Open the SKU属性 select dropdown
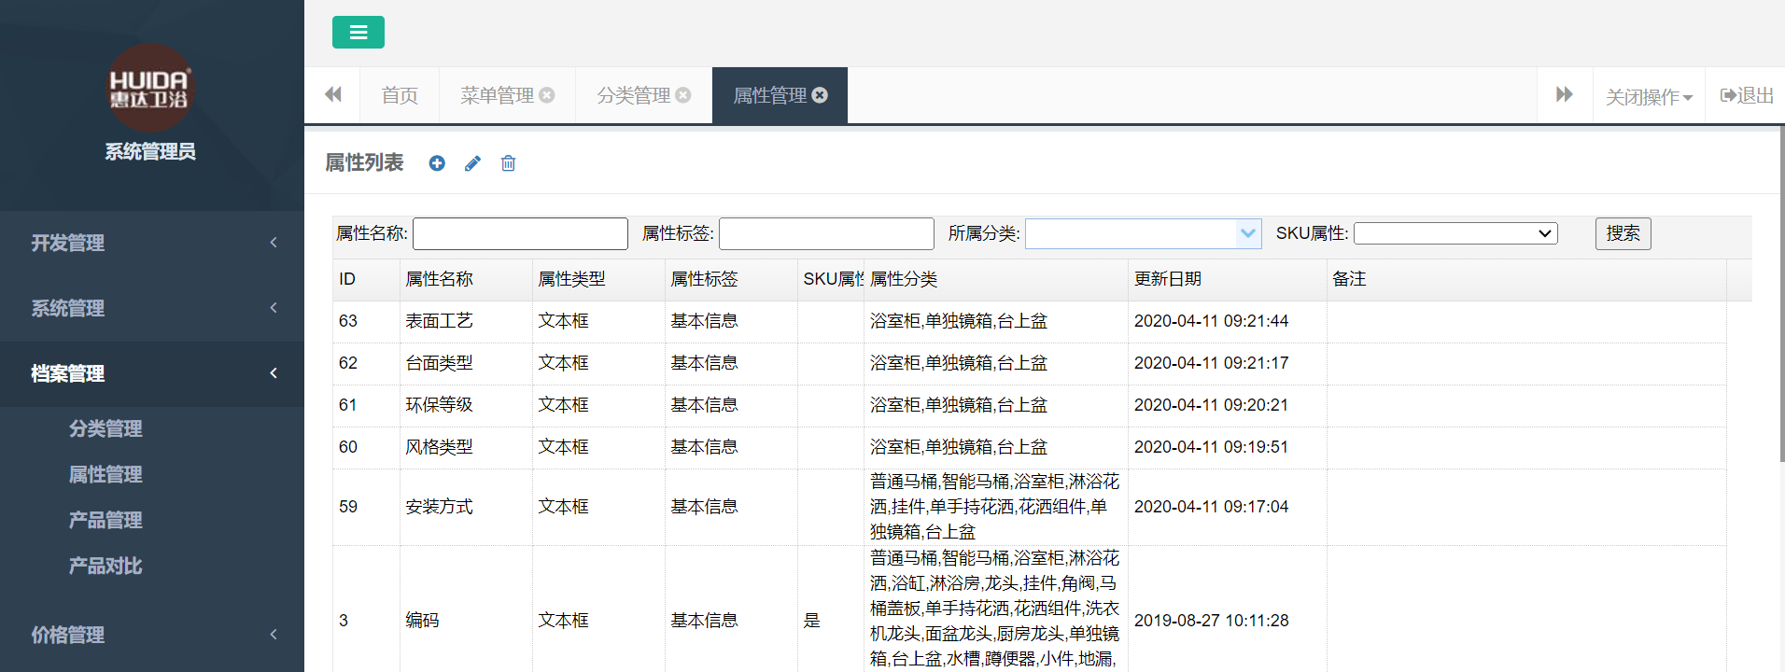Image resolution: width=1785 pixels, height=672 pixels. pos(1455,233)
